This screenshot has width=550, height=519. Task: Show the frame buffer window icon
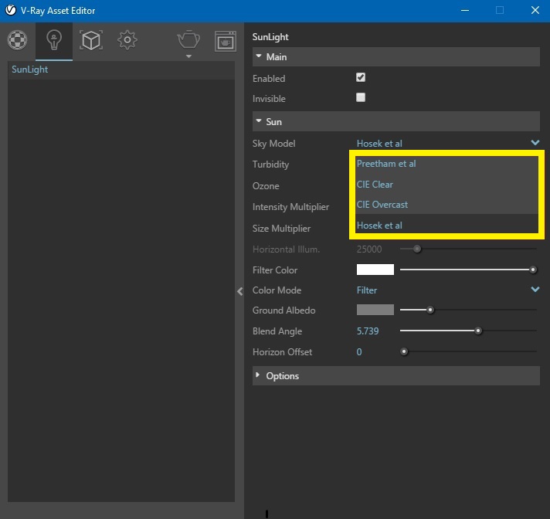[226, 41]
